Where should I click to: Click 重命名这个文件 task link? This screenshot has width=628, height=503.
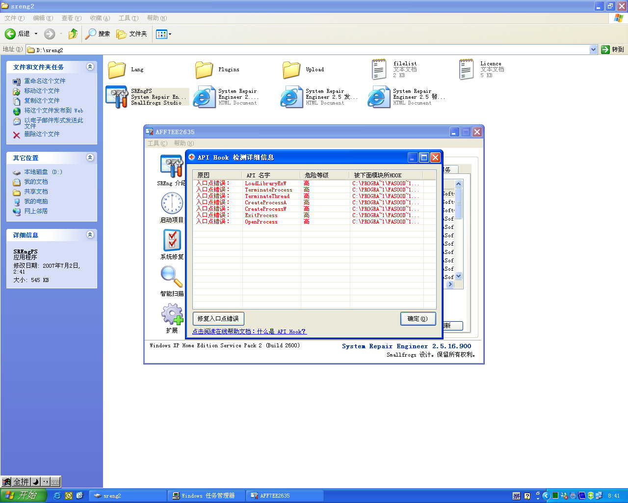(45, 81)
